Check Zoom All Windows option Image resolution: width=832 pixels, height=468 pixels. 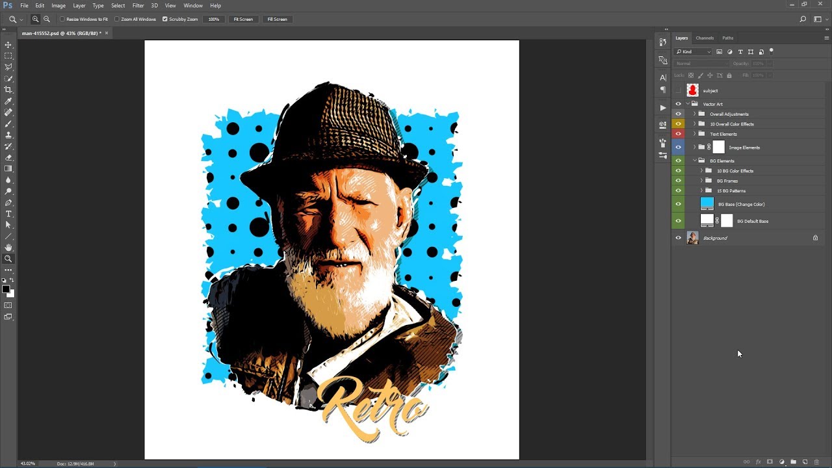point(117,19)
